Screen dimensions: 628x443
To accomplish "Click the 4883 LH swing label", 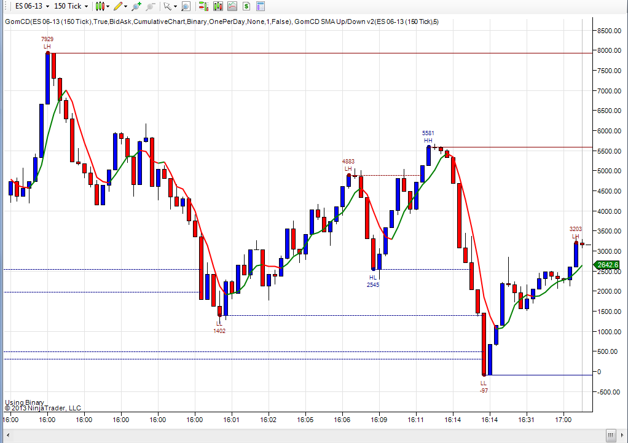I will click(x=348, y=165).
